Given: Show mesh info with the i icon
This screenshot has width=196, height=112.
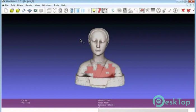Looking at the screenshot, I should tap(175, 11).
